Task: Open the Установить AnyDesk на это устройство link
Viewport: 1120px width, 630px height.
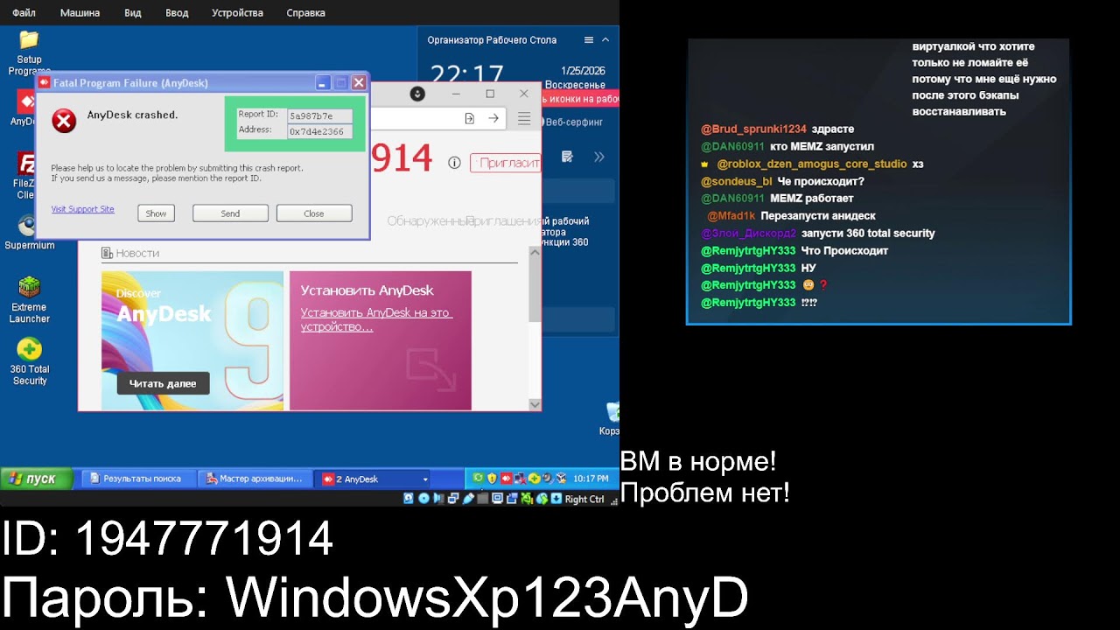Action: coord(376,319)
